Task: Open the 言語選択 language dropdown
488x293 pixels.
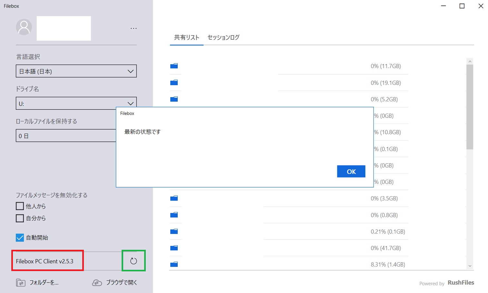Action: [76, 71]
